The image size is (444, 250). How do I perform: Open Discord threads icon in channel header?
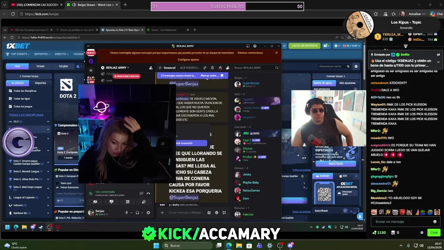[205, 68]
